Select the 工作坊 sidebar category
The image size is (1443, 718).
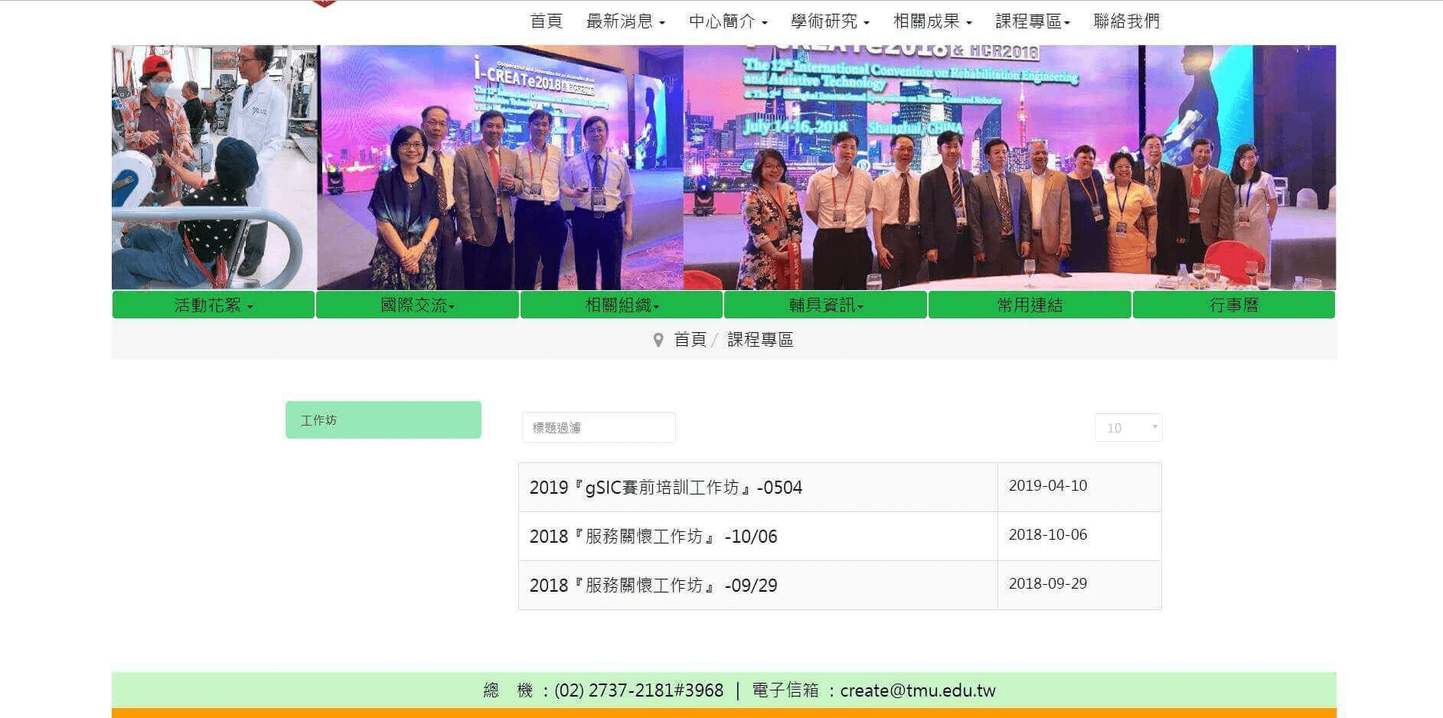point(383,420)
